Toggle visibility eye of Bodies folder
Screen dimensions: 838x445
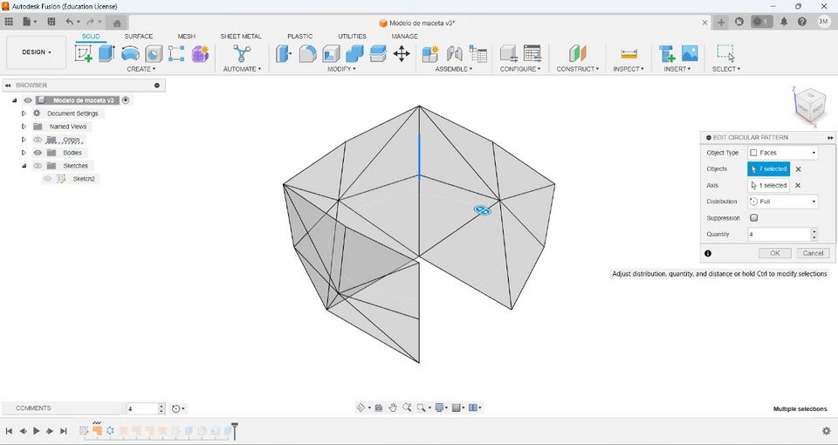click(x=38, y=153)
